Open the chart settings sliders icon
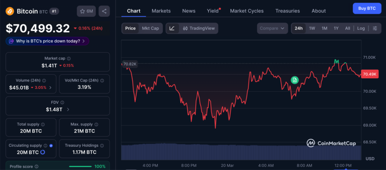Screen dimensions: 386x170 [375, 28]
